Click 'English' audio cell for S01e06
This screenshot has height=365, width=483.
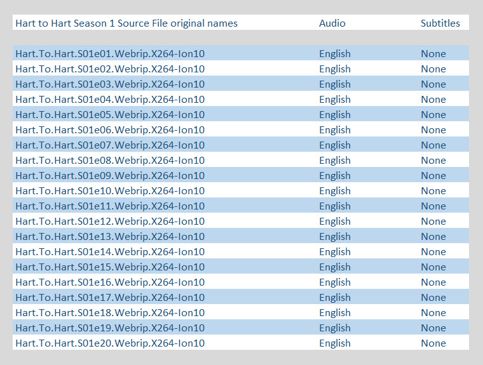335,130
